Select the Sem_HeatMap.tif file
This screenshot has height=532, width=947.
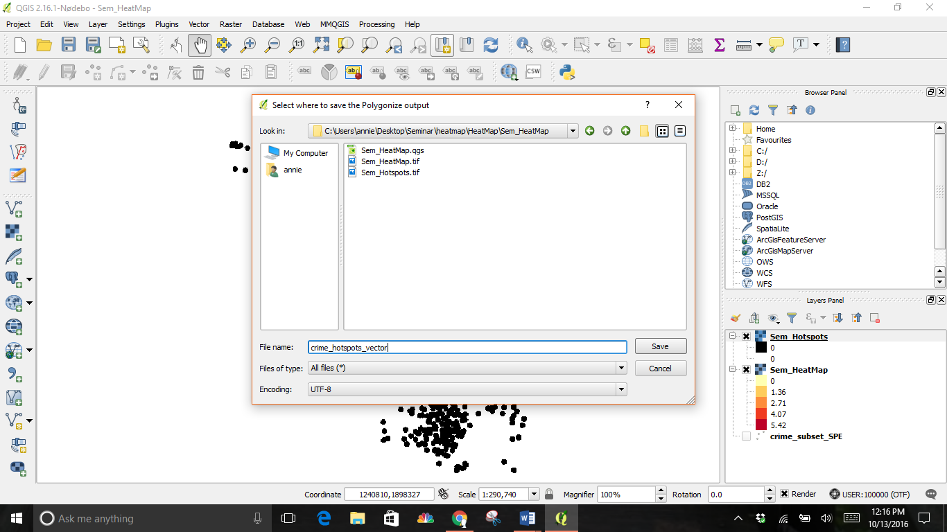click(x=390, y=161)
